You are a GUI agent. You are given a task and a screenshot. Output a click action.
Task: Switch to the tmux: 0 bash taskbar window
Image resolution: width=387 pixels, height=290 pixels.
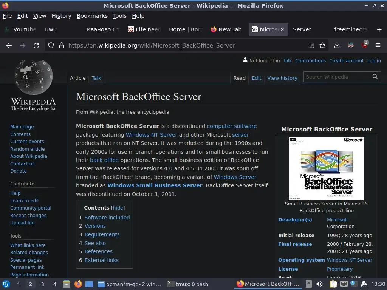click(188, 284)
